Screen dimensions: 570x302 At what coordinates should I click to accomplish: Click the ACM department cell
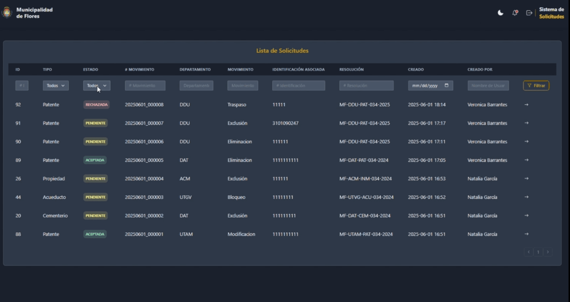185,179
